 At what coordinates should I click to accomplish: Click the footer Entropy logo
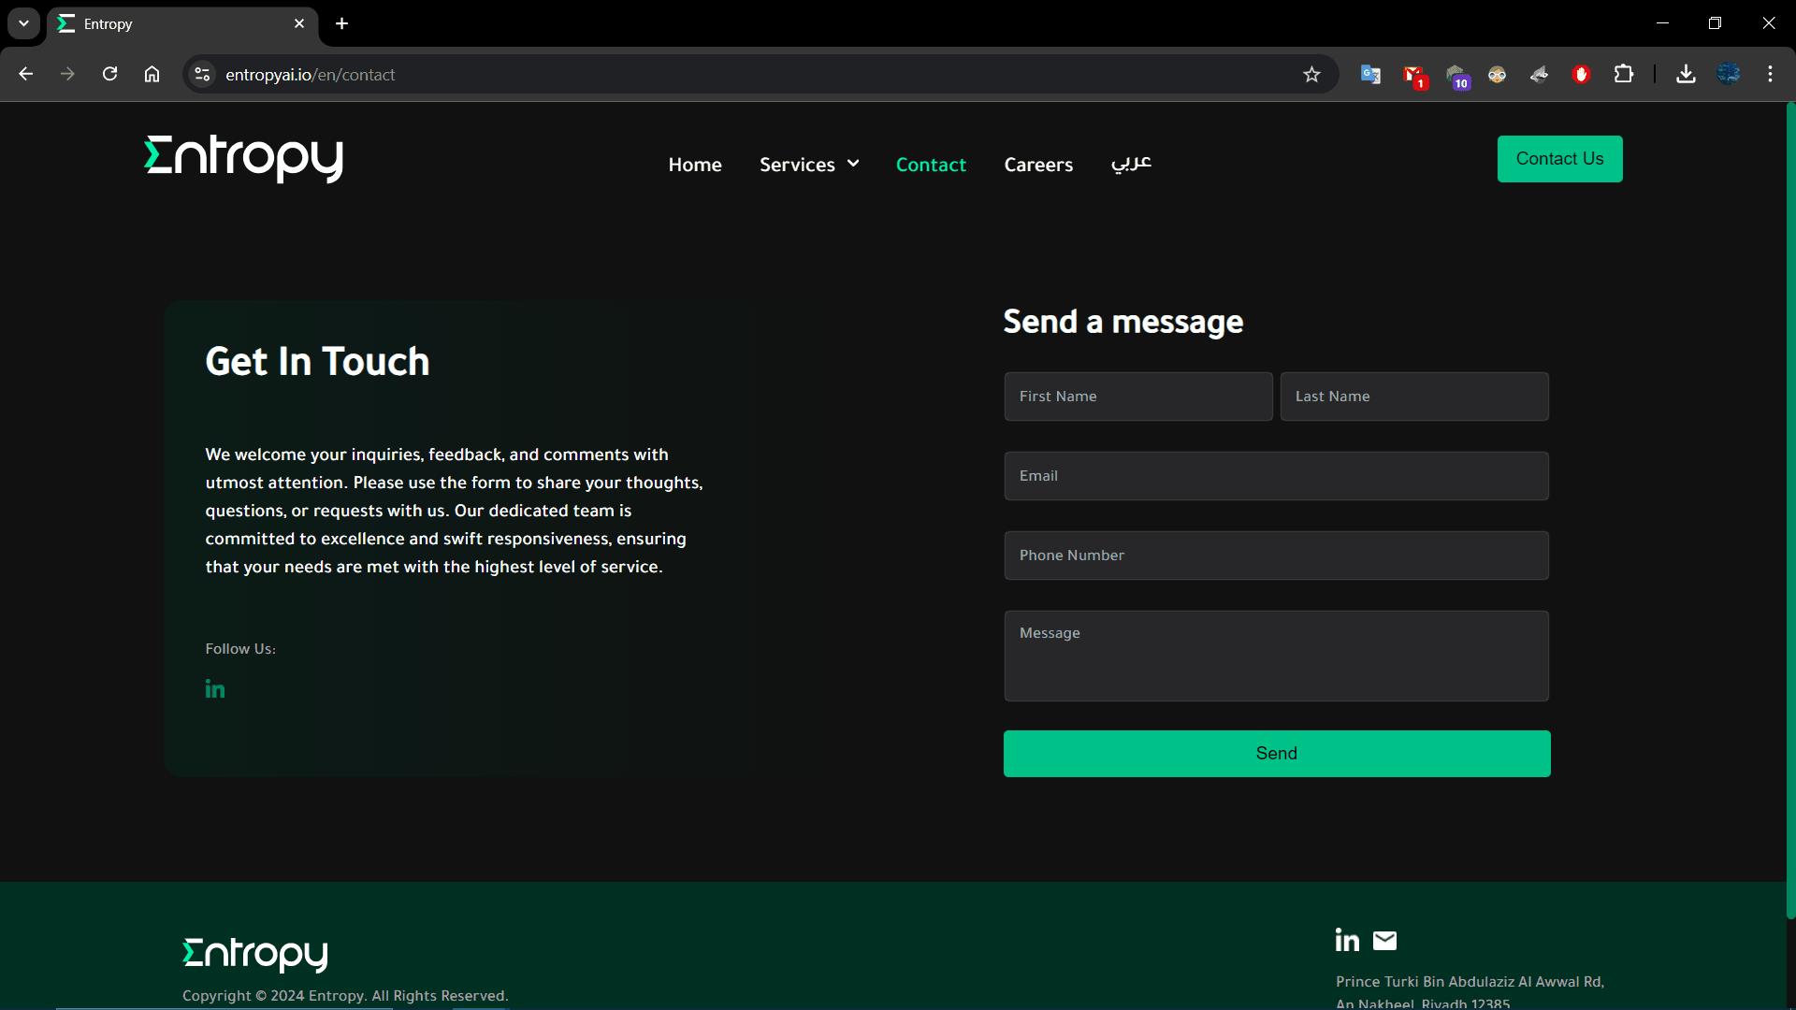coord(255,955)
